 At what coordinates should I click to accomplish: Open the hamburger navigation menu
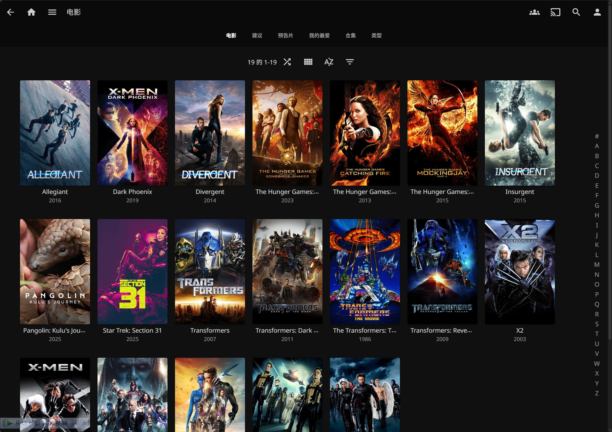click(52, 12)
